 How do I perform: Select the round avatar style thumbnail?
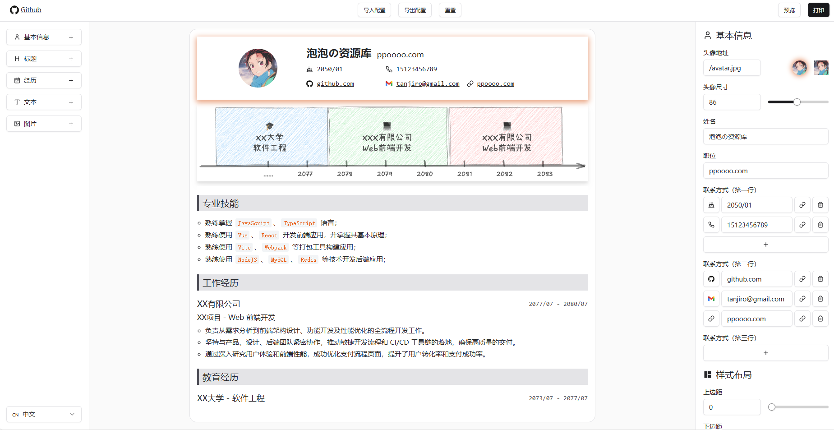800,68
